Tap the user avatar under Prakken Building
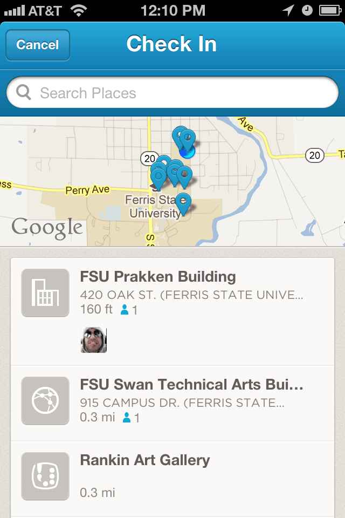 [94, 340]
